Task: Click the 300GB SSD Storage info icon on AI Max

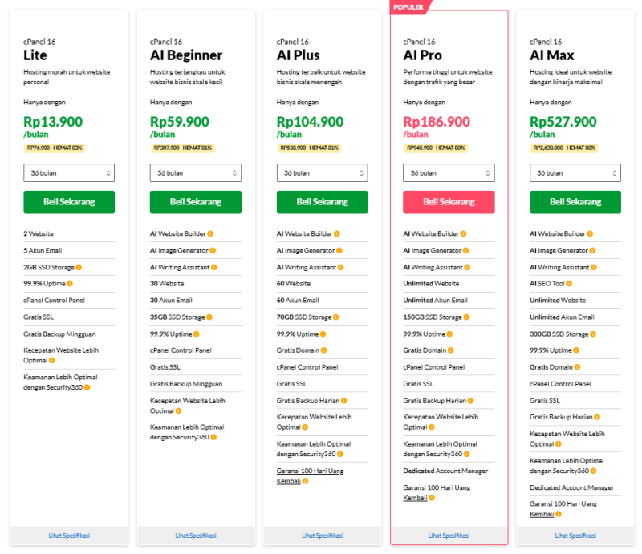Action: pos(592,334)
